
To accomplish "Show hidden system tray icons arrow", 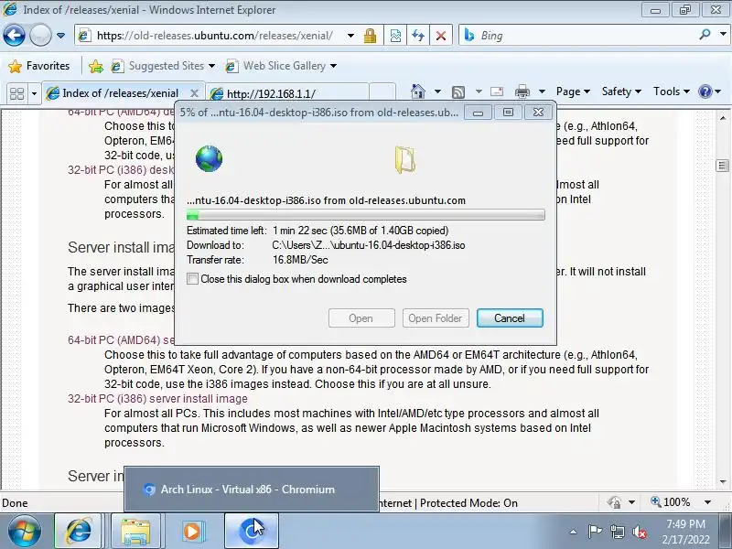I will (574, 532).
